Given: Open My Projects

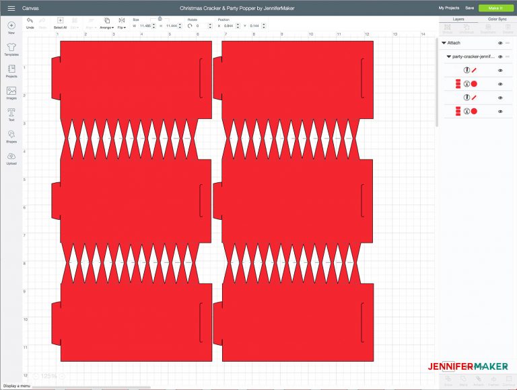Looking at the screenshot, I should 449,8.
